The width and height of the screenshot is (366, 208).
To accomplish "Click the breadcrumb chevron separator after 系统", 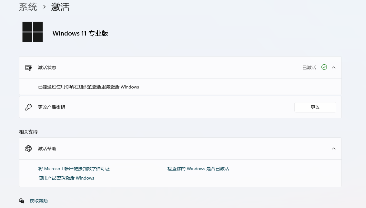I will click(45, 7).
